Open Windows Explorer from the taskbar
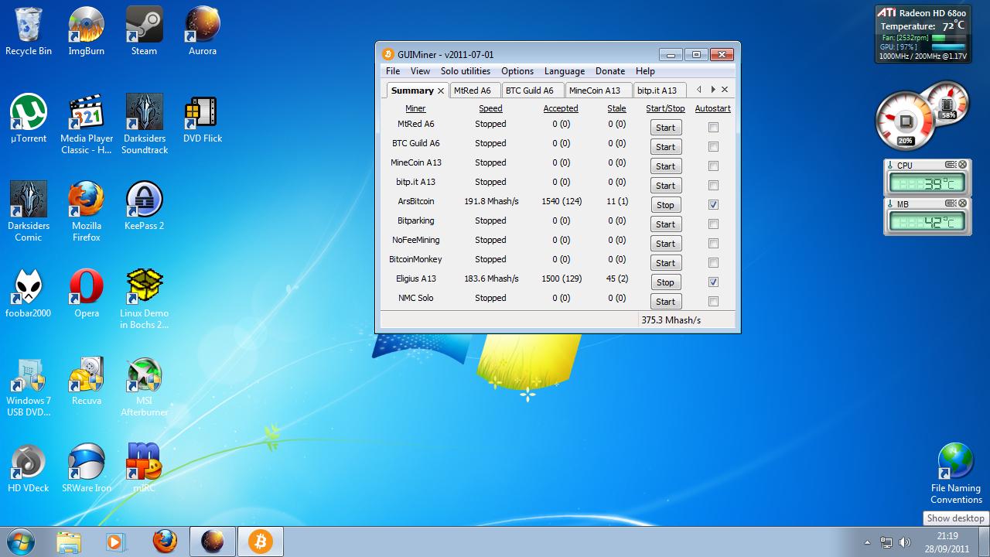 point(69,542)
